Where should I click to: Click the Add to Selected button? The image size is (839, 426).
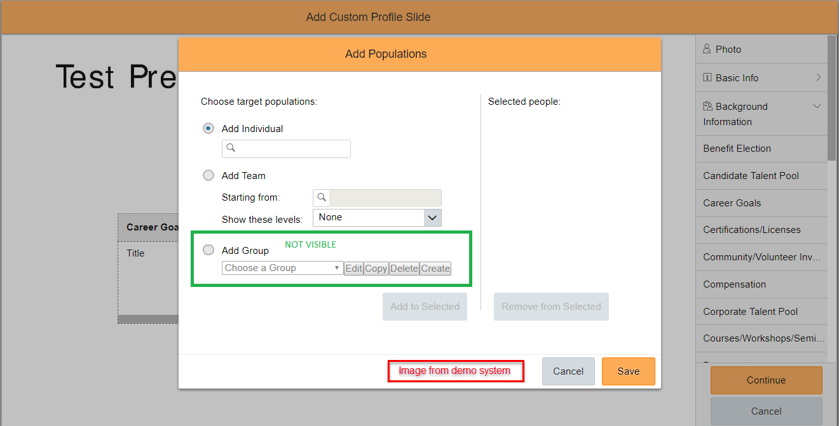pos(425,307)
